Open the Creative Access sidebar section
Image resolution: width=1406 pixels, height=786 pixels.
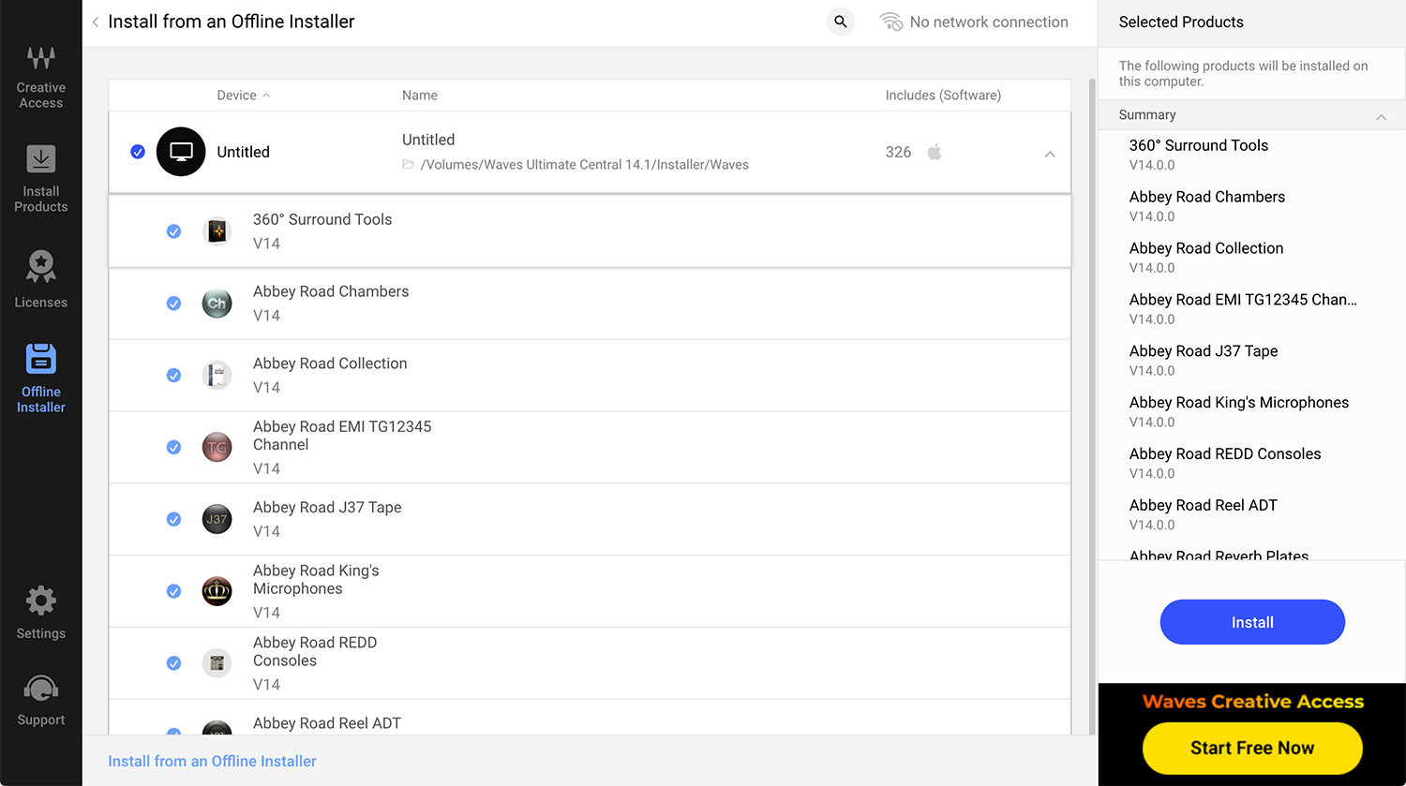click(x=40, y=76)
